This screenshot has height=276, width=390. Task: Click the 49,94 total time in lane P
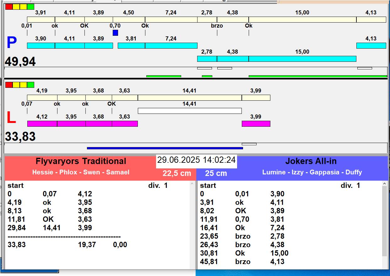pyautogui.click(x=20, y=62)
